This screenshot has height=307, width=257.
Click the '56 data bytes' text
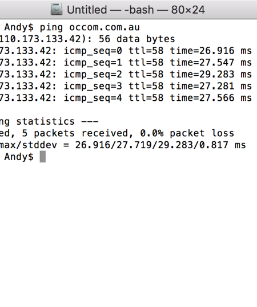[137, 39]
